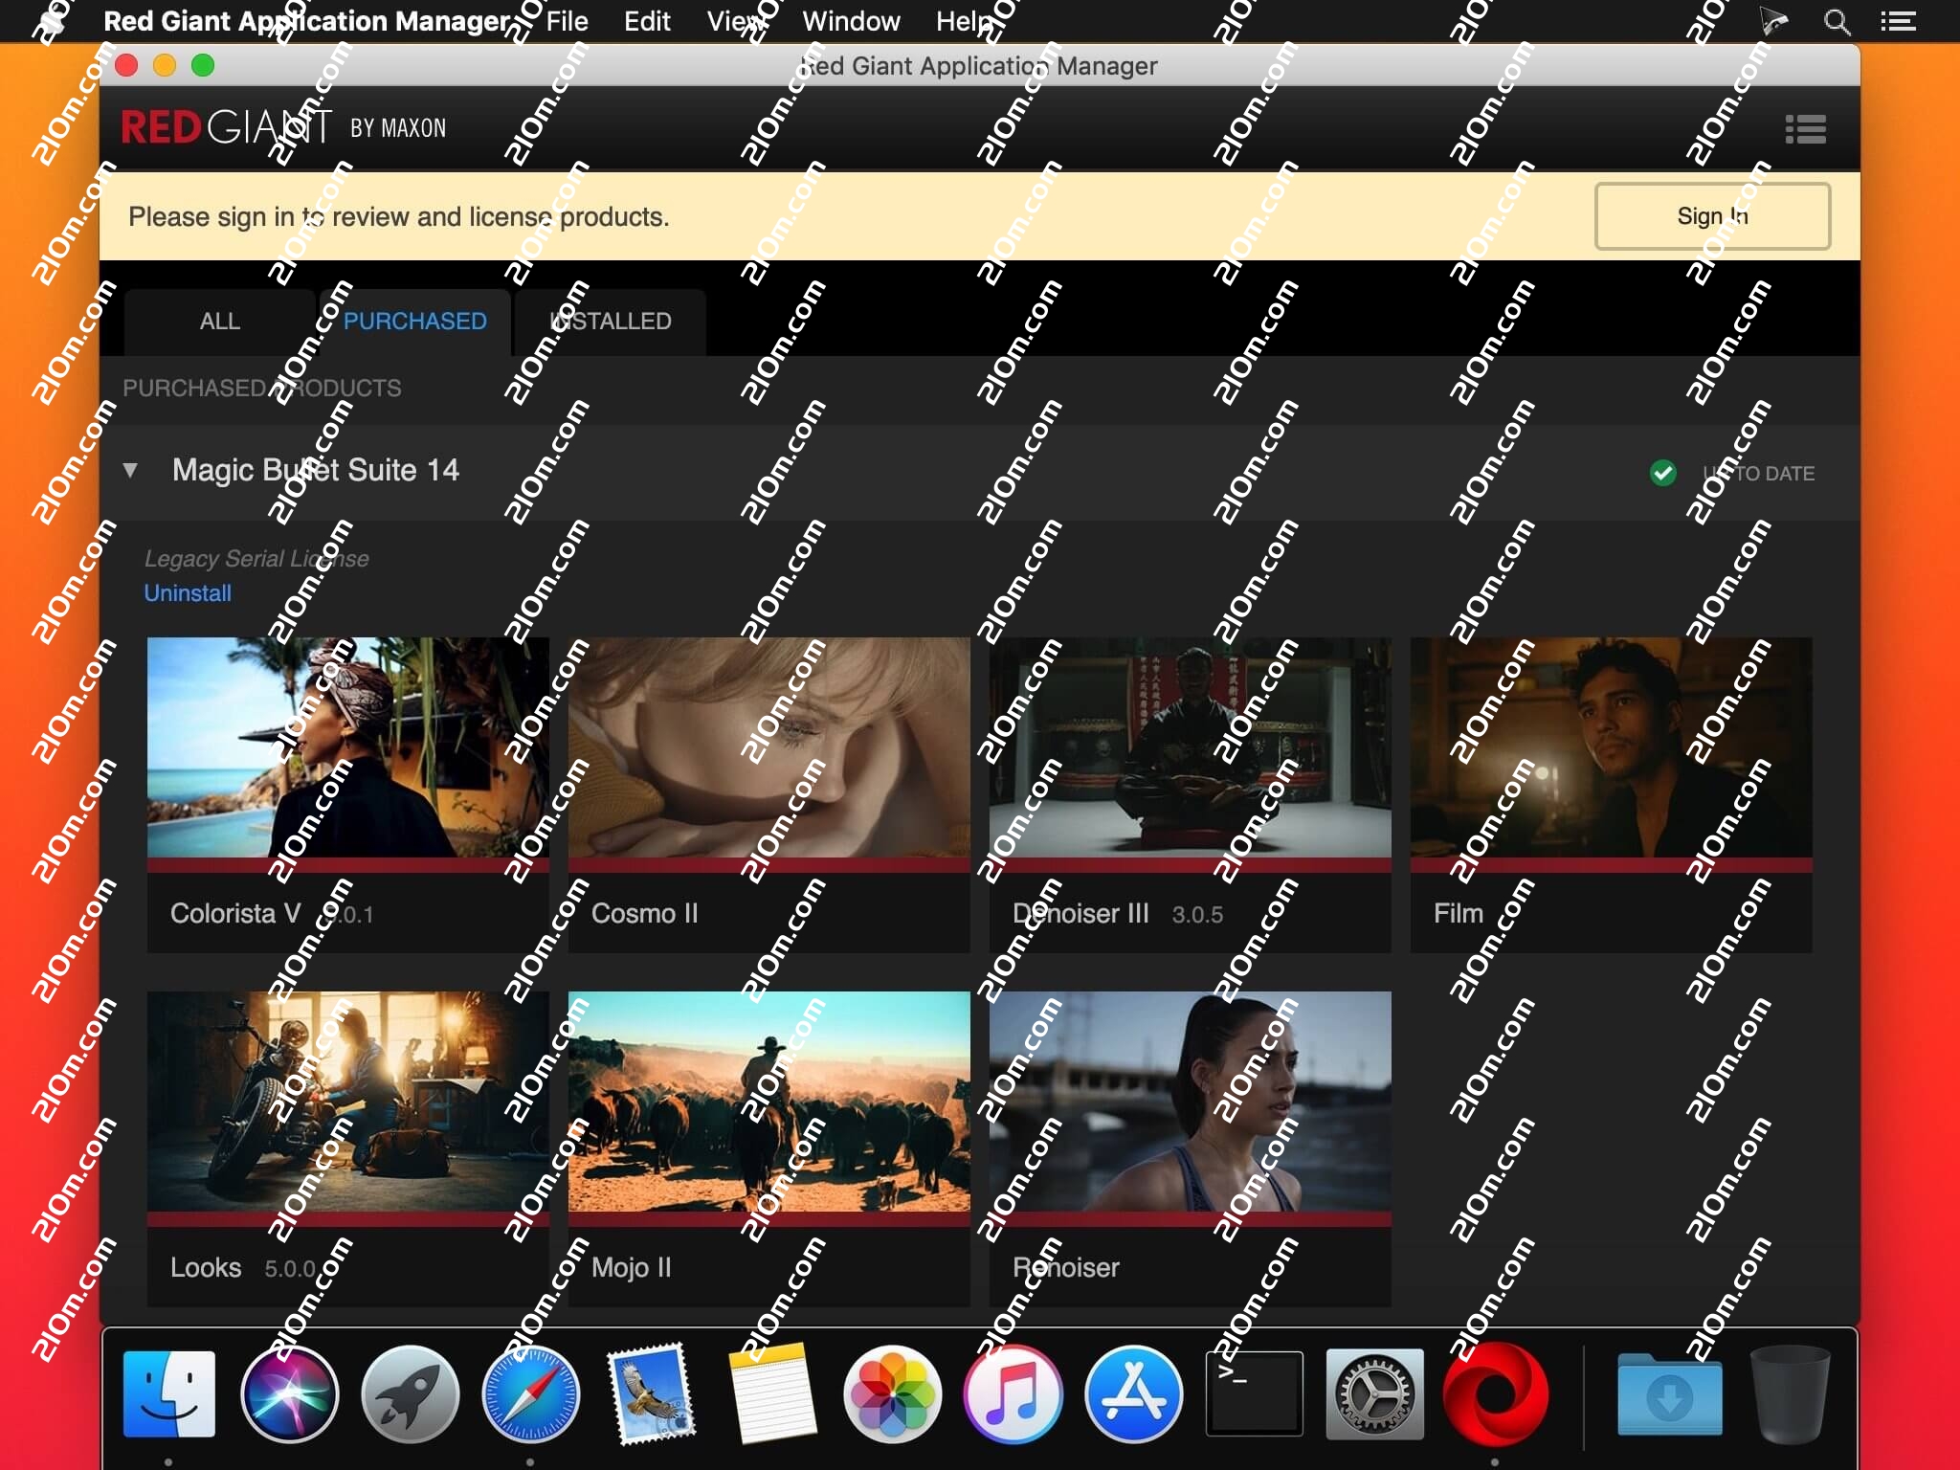Collapse the Magic Bullet Suite 14 section
The width and height of the screenshot is (1960, 1470).
[130, 470]
